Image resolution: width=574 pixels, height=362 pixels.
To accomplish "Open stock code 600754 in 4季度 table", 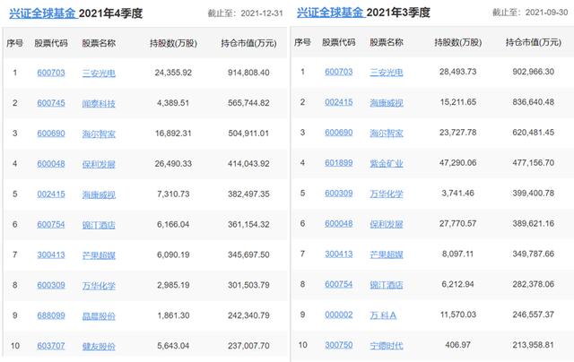I will (51, 225).
